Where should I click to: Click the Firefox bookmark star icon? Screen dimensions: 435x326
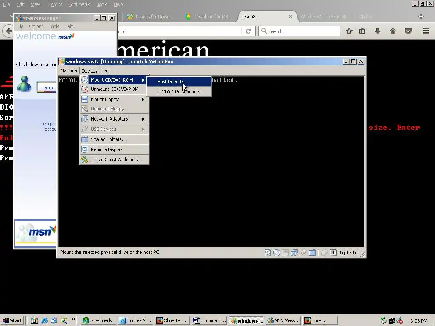click(349, 31)
